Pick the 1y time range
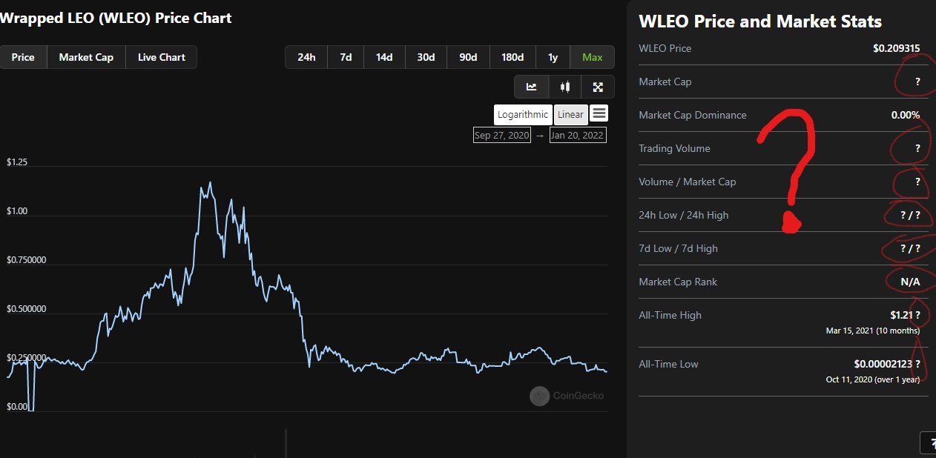Image resolution: width=936 pixels, height=458 pixels. [x=553, y=57]
